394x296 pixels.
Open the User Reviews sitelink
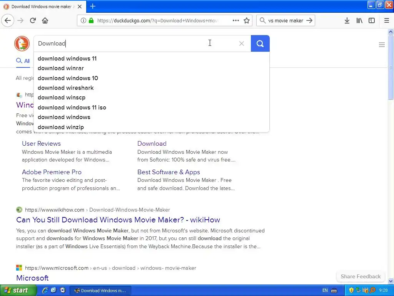pyautogui.click(x=41, y=143)
